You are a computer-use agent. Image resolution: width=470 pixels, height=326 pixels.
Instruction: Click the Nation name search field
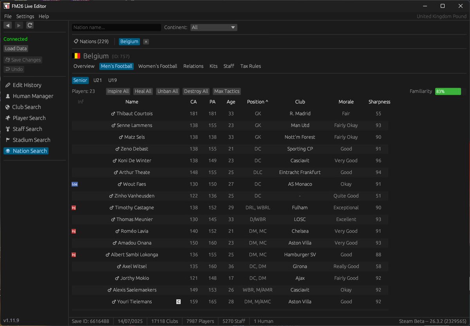[x=117, y=27]
